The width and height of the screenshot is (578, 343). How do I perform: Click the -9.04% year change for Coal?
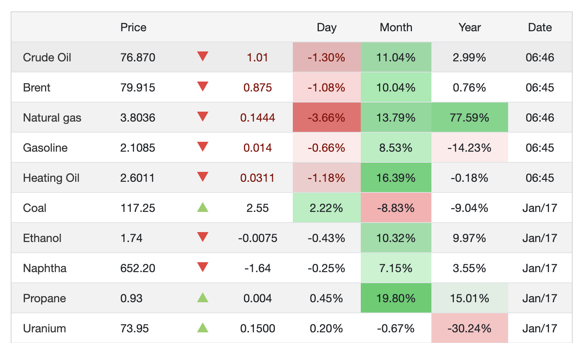[x=470, y=208]
